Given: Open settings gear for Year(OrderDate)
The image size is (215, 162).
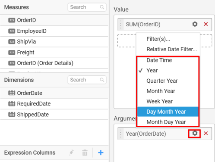Looking at the screenshot, I should click(195, 133).
